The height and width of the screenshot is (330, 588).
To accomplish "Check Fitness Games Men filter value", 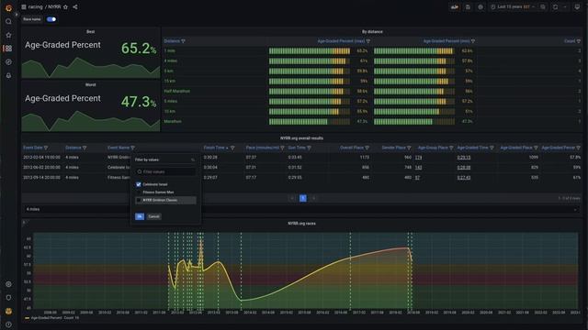I will (139, 192).
